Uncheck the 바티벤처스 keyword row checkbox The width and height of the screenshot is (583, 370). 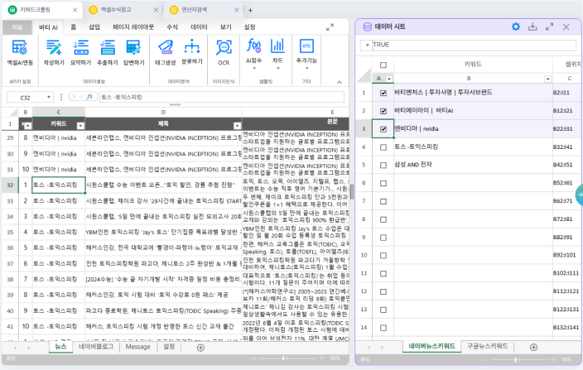(x=383, y=93)
